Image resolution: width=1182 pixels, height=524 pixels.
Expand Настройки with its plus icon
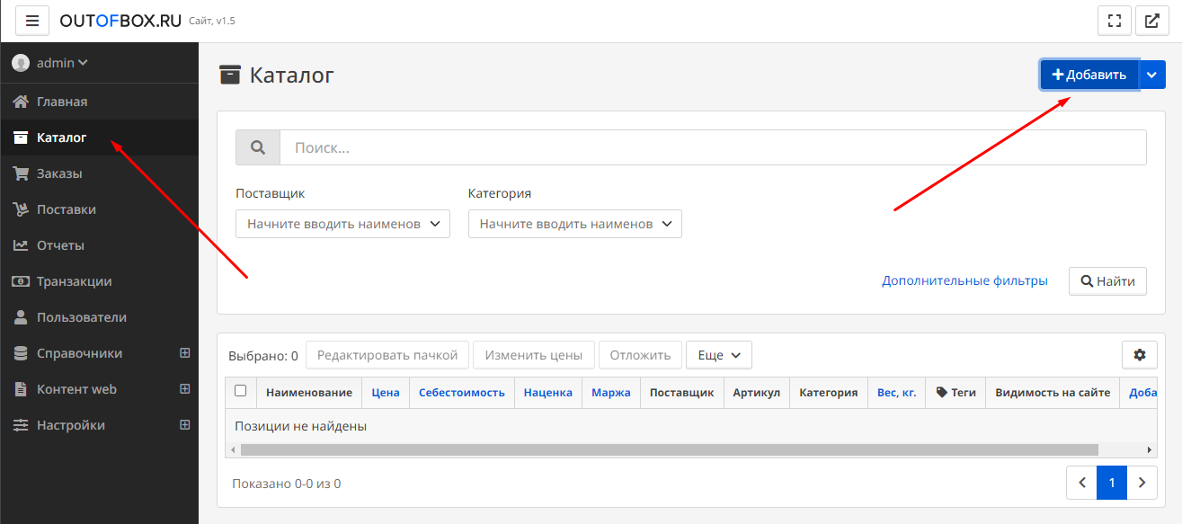click(185, 425)
